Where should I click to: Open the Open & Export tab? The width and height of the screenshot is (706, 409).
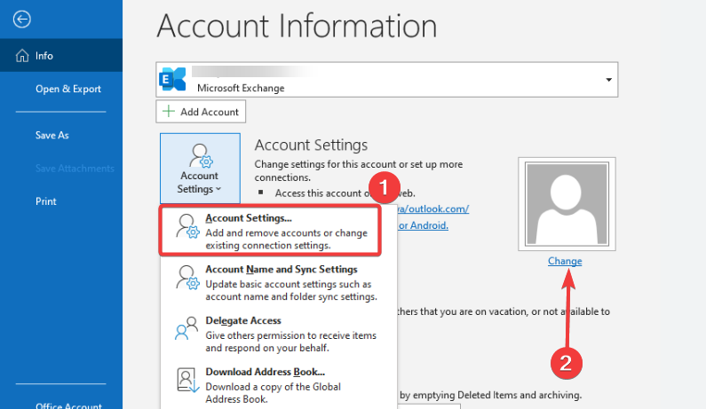pyautogui.click(x=68, y=89)
